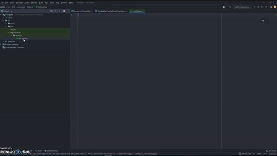Open the user account dropdown icon
This screenshot has width=277, height=156.
224,7
